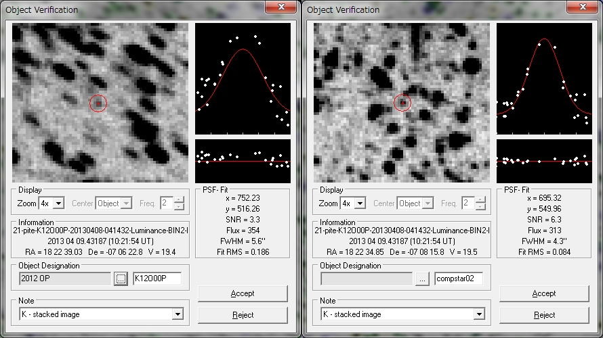Open Zoom dropdown in right dialog
Screen dimensions: 603x338
click(x=360, y=203)
